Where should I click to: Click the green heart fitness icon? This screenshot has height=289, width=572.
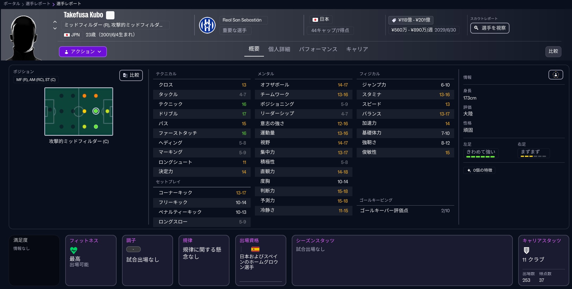74,250
